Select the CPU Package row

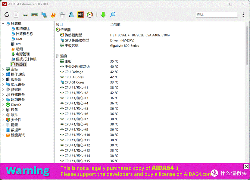[x=89, y=72]
